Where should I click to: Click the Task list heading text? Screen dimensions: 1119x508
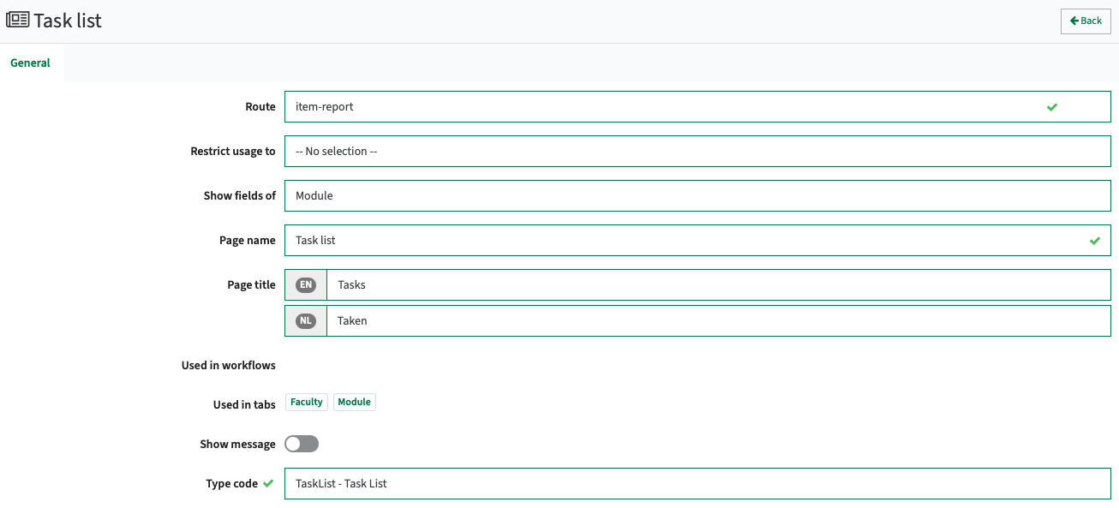[68, 20]
